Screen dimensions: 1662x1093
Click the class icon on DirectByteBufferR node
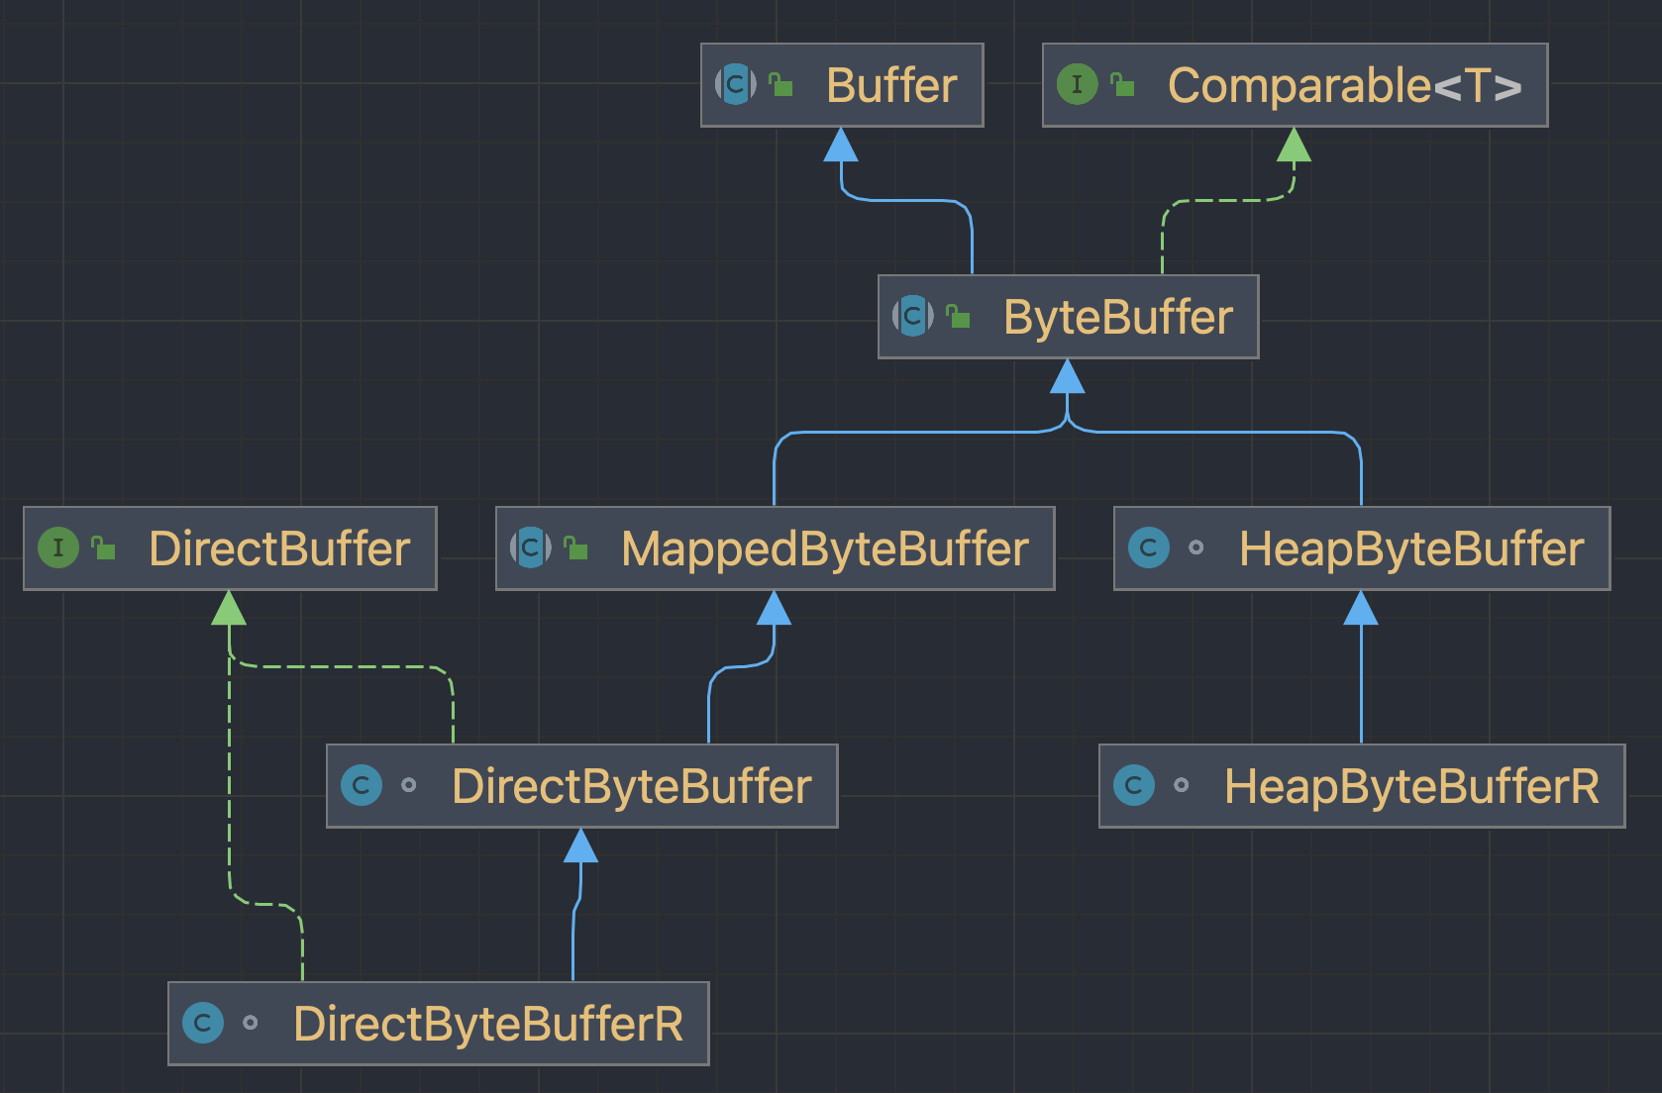click(203, 1023)
